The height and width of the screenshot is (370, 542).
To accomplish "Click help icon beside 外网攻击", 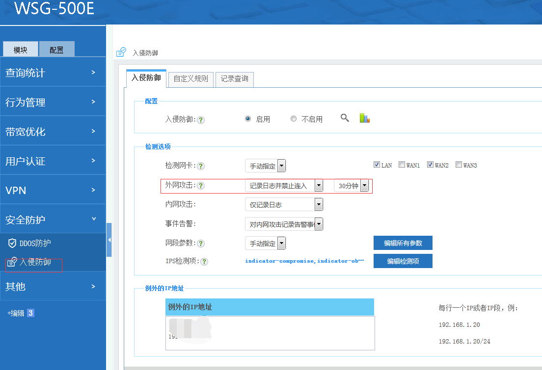I will [x=201, y=186].
